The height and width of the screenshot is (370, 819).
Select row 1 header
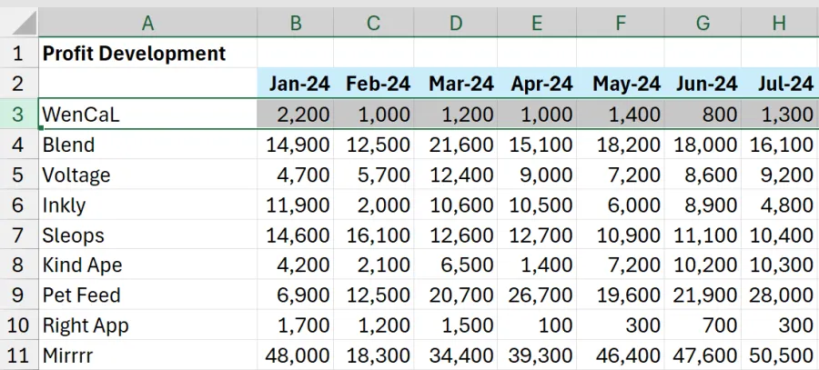[x=19, y=53]
